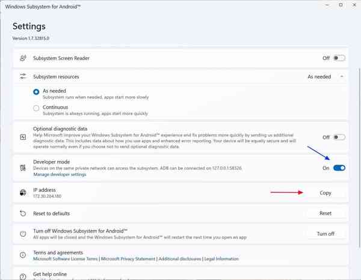
Task: Click the Reset to defaults icon
Action: tap(23, 213)
